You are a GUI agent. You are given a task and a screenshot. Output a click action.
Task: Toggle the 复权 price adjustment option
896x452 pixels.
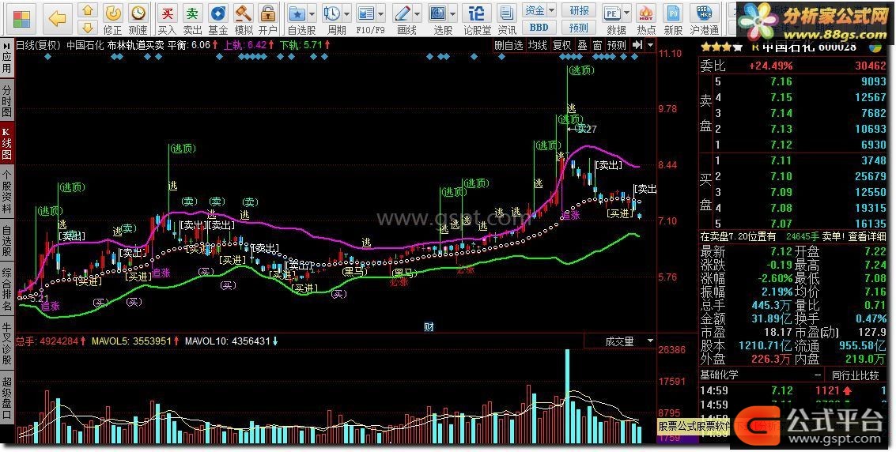click(x=561, y=45)
